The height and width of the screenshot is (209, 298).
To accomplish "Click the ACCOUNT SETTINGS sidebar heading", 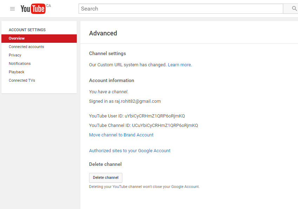I will pos(27,30).
